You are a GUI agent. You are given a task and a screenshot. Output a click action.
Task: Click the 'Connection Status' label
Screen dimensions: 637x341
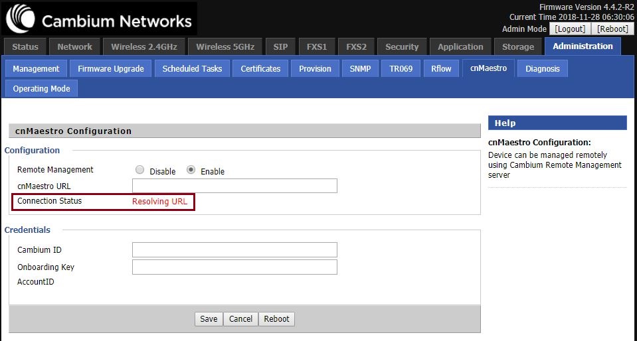pos(50,201)
